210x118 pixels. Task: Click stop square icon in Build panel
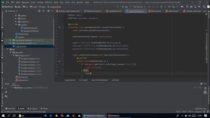(x=6, y=88)
